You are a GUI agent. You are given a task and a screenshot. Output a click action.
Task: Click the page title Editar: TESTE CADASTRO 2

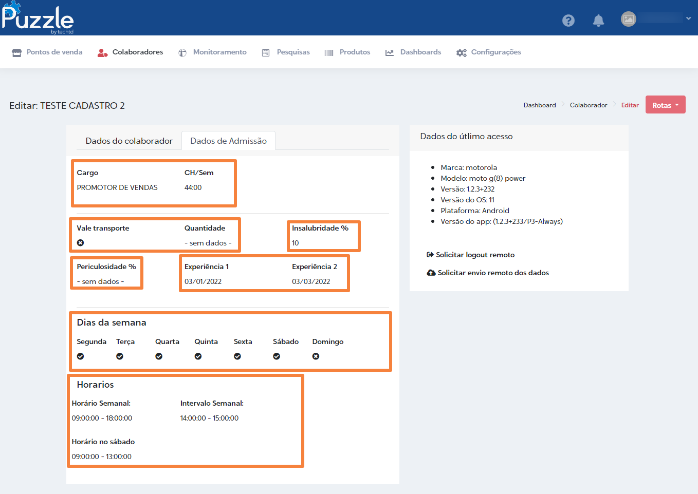(x=67, y=106)
